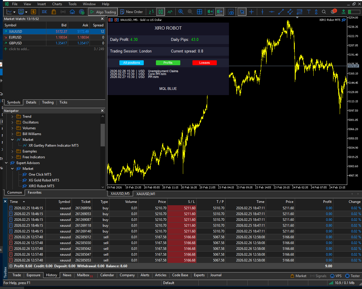This screenshot has height=289, width=362.
Task: Expand the Examples folder
Action: (x=12, y=151)
